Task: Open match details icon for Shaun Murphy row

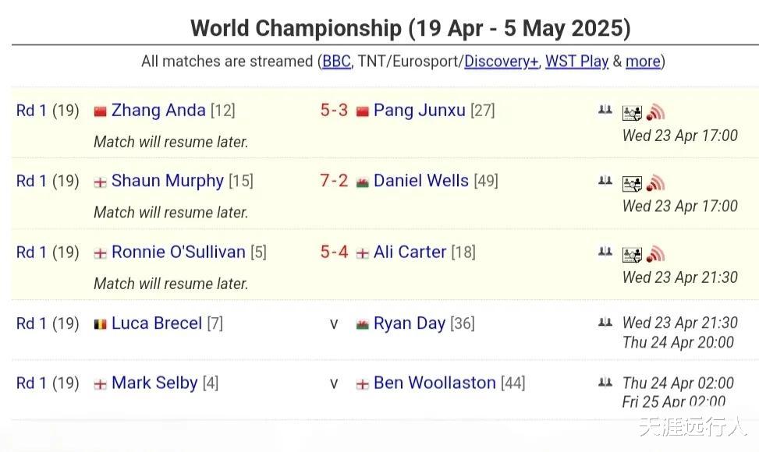Action: (631, 184)
